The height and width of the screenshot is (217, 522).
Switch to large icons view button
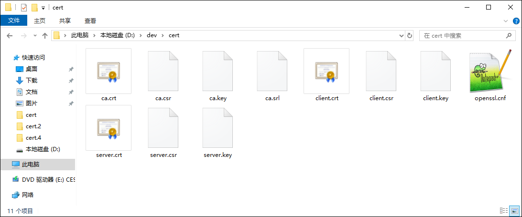click(x=514, y=210)
